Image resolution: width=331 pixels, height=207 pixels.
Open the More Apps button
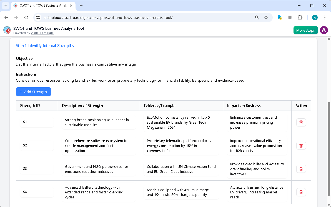pyautogui.click(x=305, y=30)
